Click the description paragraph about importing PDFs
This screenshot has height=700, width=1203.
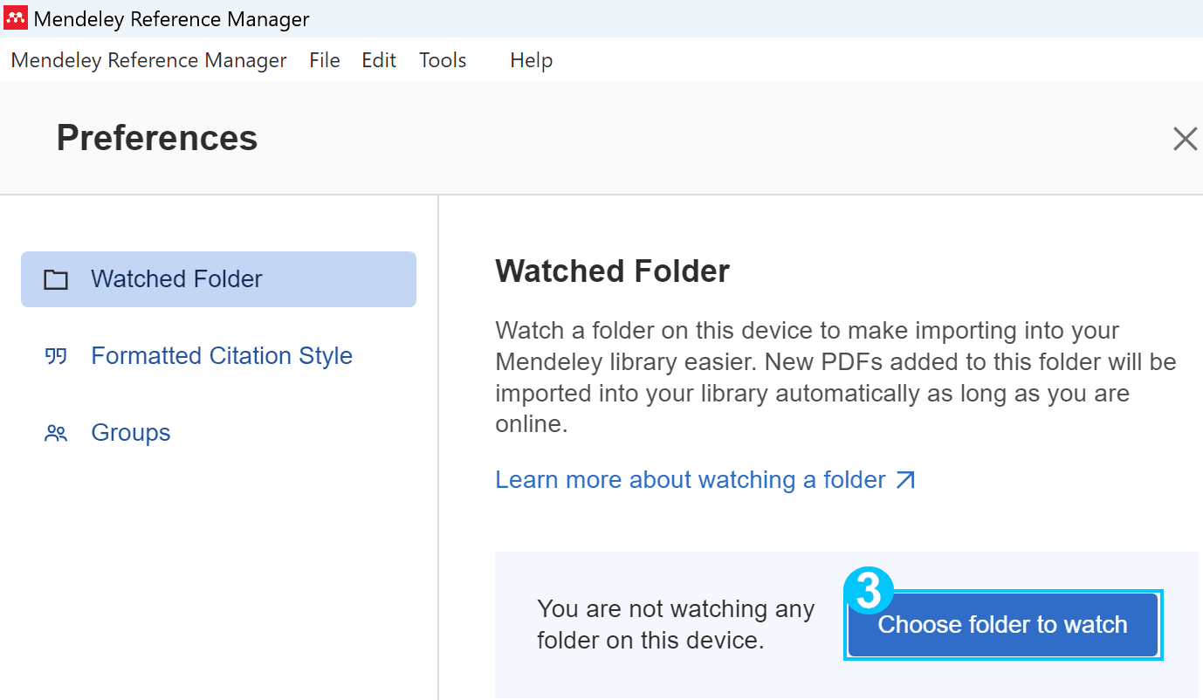tap(835, 377)
